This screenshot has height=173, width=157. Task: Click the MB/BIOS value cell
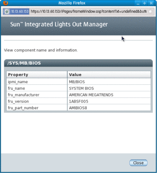(x=109, y=82)
